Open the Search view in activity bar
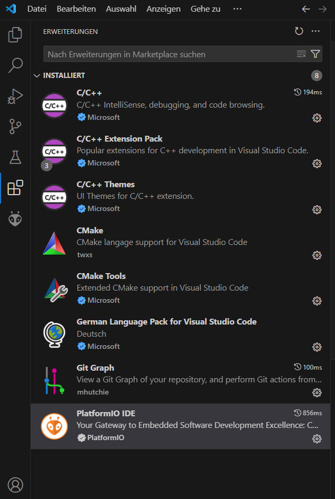The image size is (335, 499). pos(15,65)
